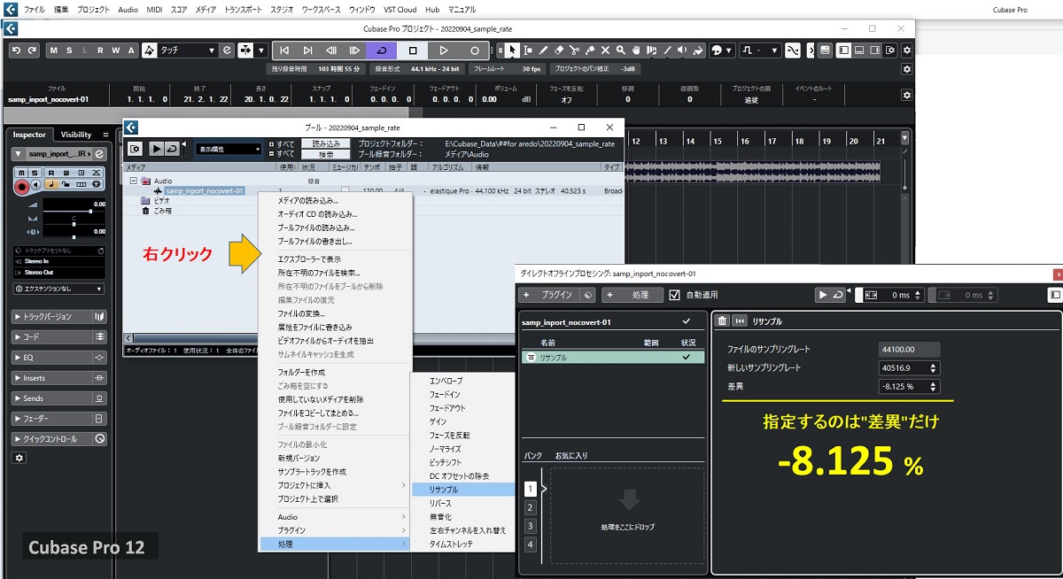This screenshot has width=1063, height=579.
Task: Open Pool window settings gear icon
Action: (135, 149)
